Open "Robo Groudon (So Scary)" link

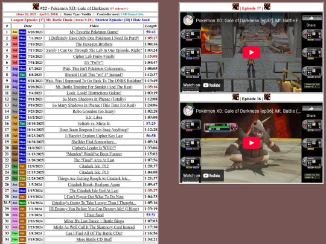coord(94,111)
